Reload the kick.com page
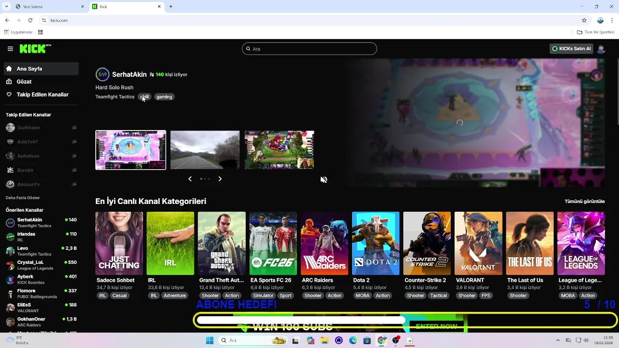The image size is (619, 348). tap(30, 20)
